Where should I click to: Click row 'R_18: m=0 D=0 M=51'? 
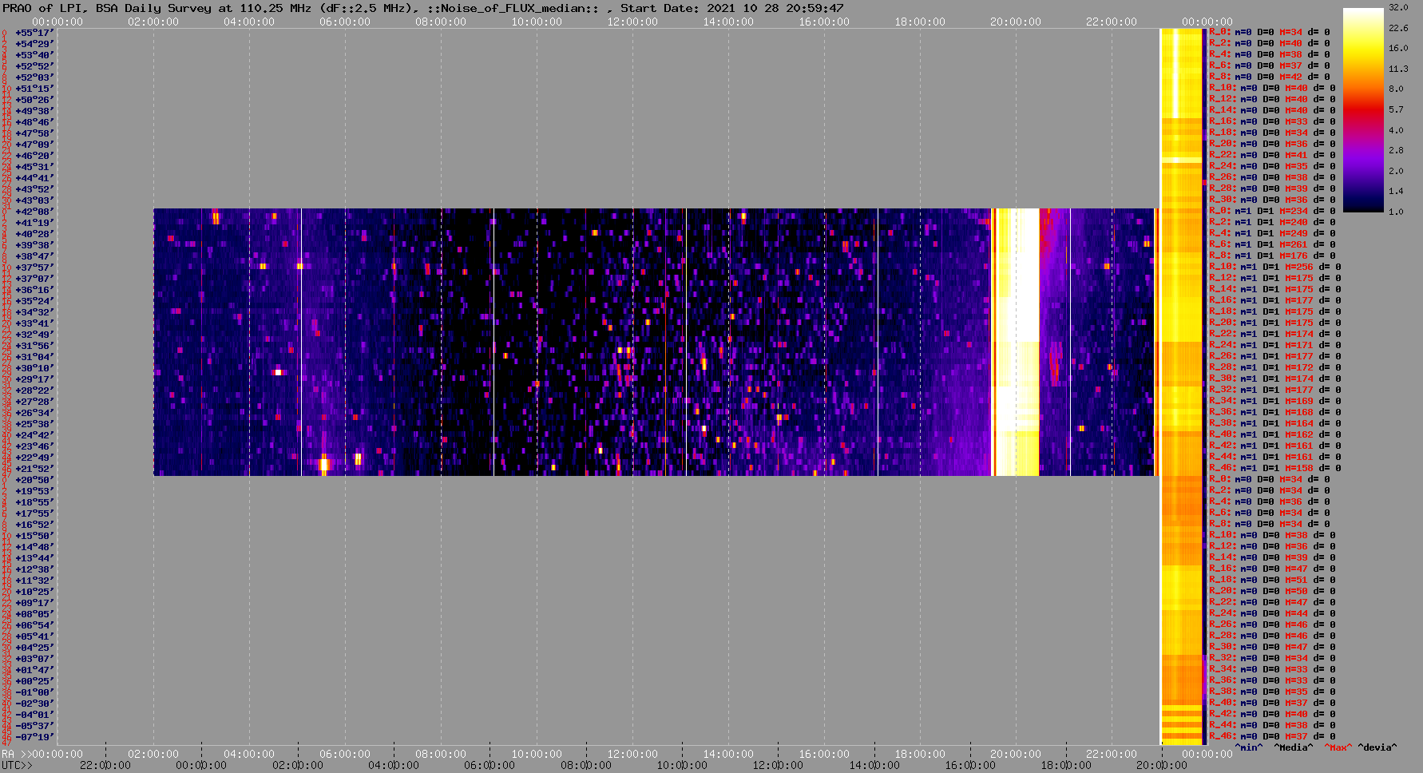tap(1272, 580)
